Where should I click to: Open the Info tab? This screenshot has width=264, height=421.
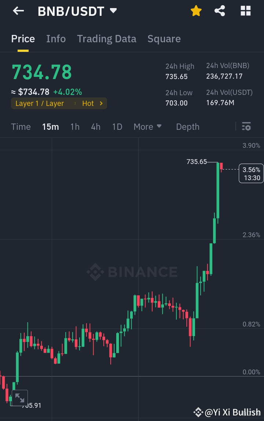point(56,39)
